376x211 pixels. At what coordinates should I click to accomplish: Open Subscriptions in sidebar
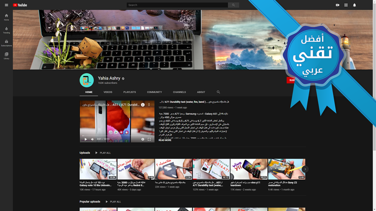pyautogui.click(x=6, y=43)
